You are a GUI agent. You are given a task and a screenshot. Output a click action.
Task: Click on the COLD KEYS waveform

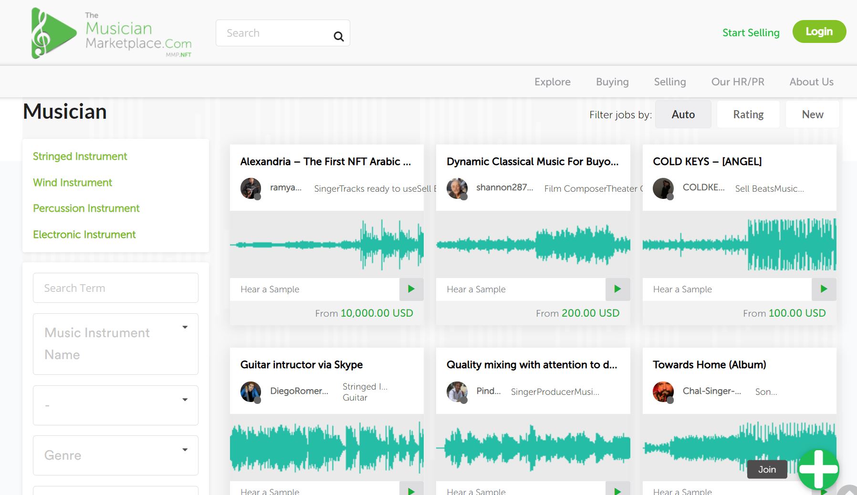pos(739,244)
